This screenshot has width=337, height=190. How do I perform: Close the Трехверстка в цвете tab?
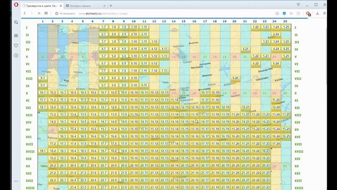[x=61, y=6]
